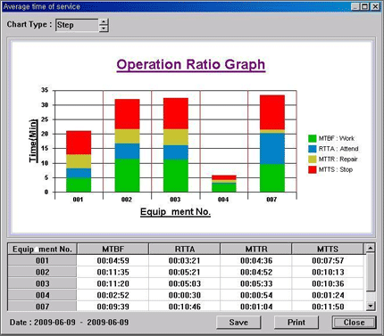This screenshot has height=336, width=384.
Task: Select the Chart Type field showing Step
Action: point(77,25)
